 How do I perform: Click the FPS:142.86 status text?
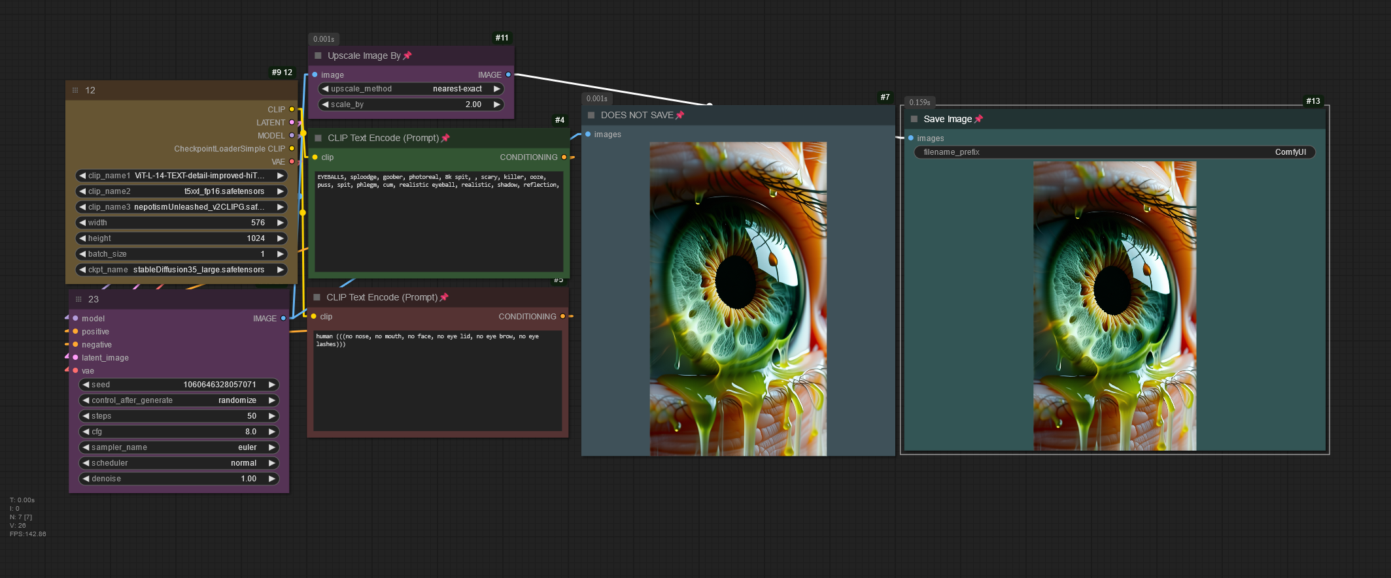[27, 534]
